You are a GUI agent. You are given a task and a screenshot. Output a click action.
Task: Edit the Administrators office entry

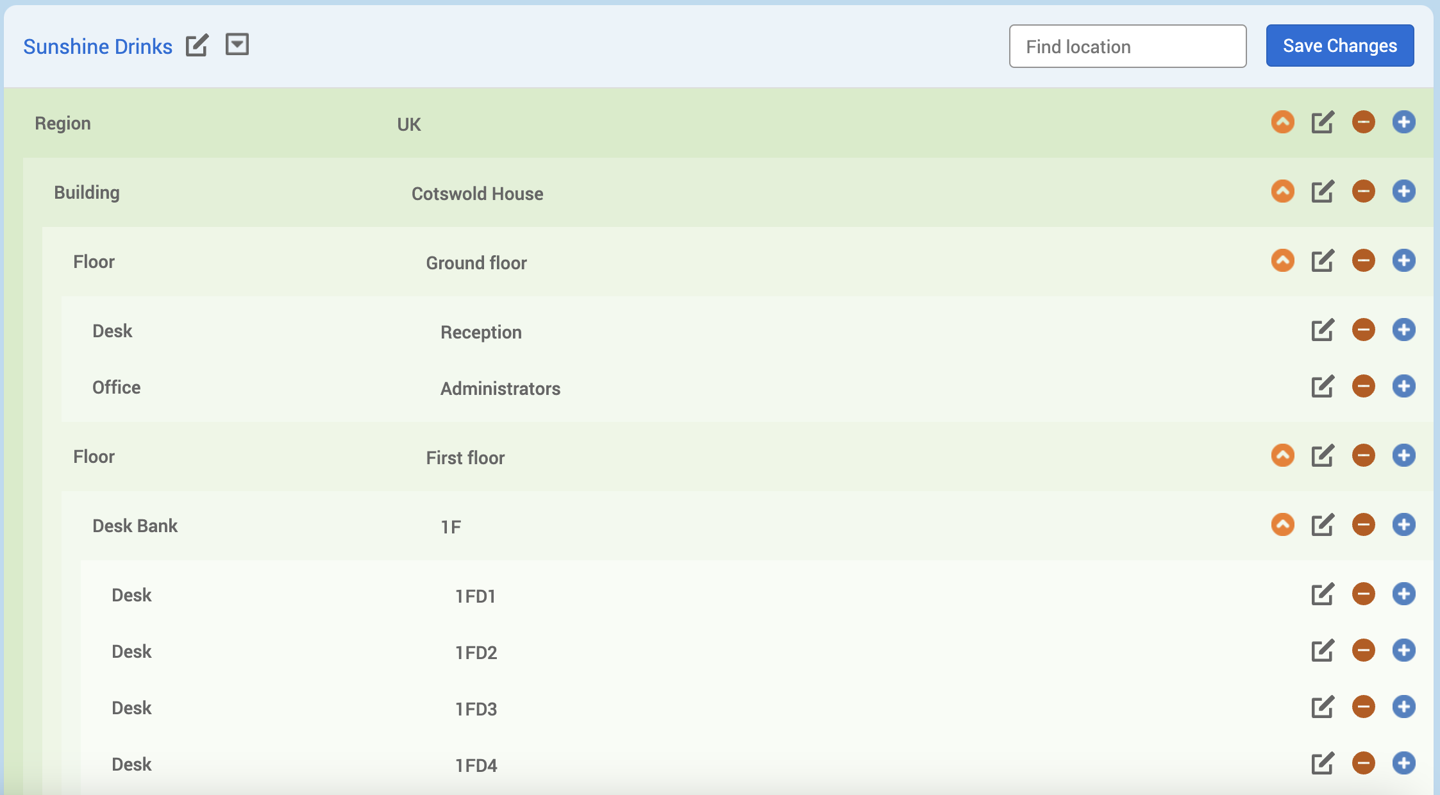1322,386
